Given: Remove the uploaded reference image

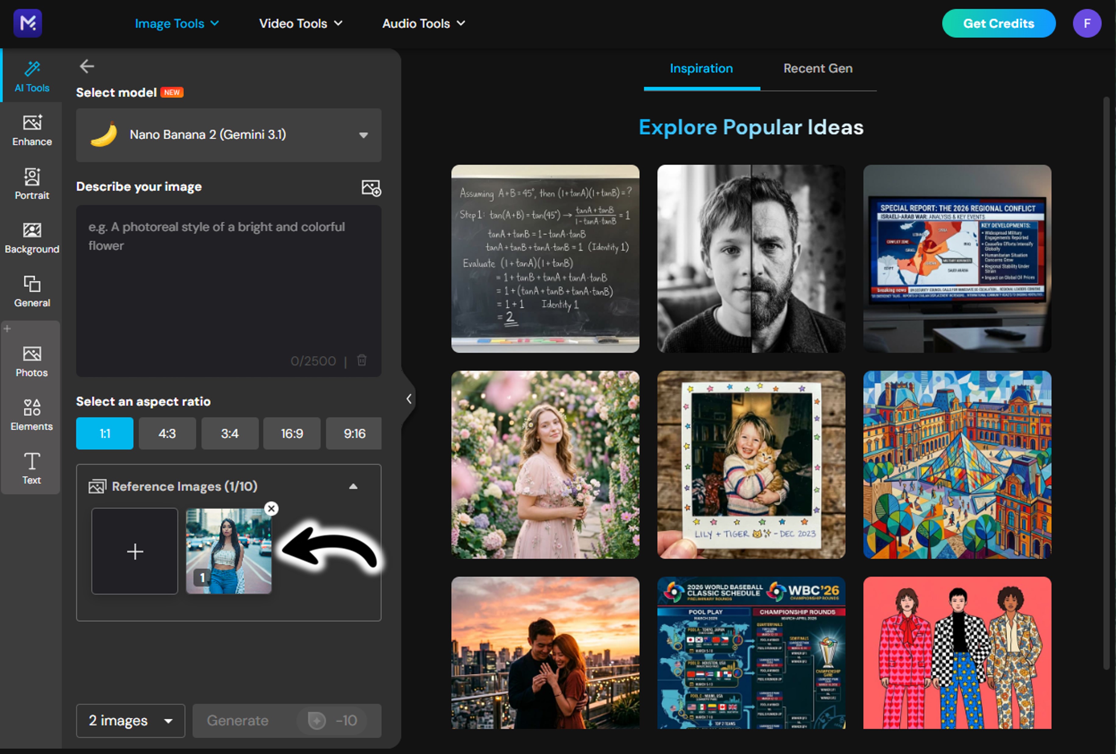Looking at the screenshot, I should click(x=271, y=508).
